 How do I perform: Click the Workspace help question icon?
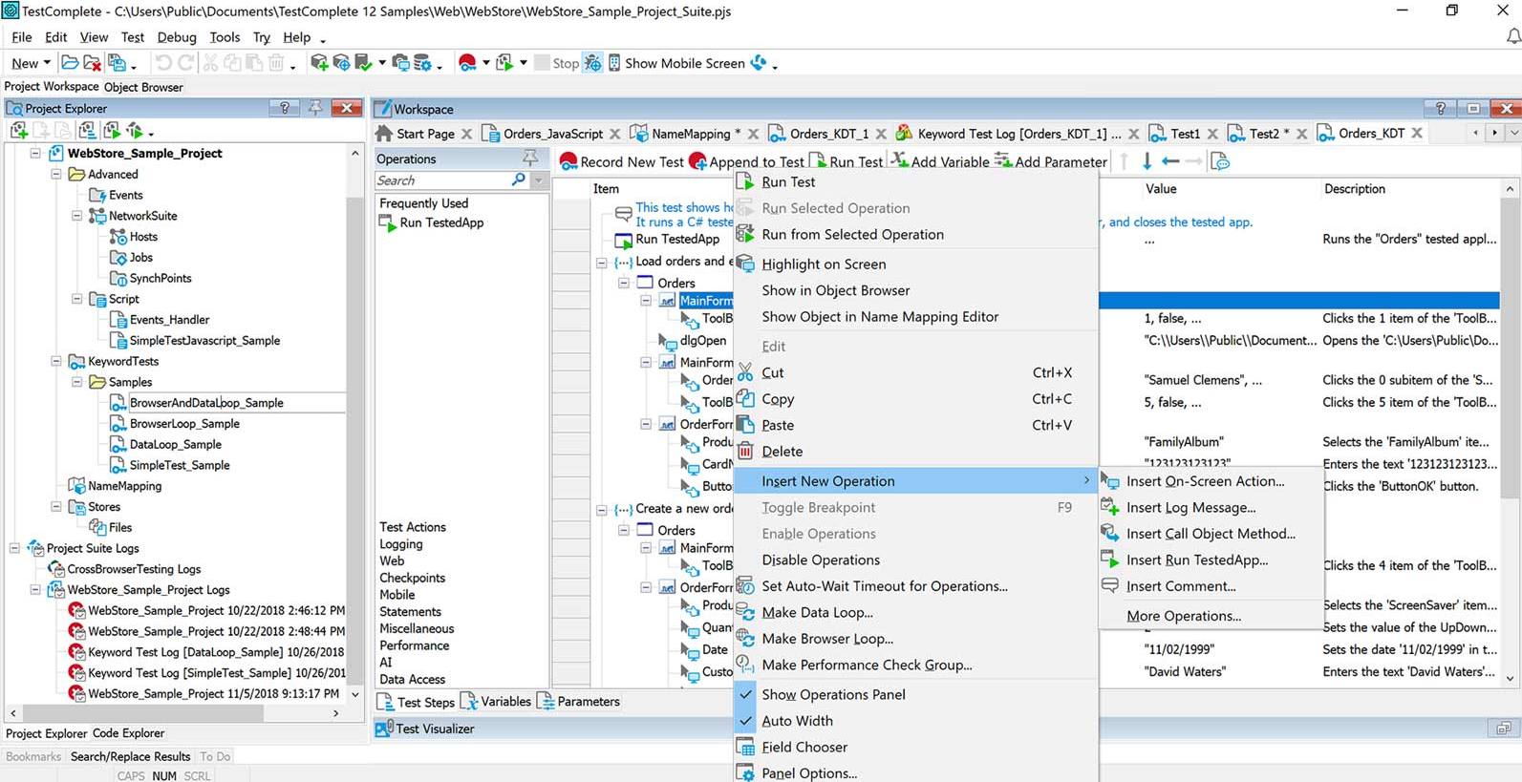tap(1441, 108)
